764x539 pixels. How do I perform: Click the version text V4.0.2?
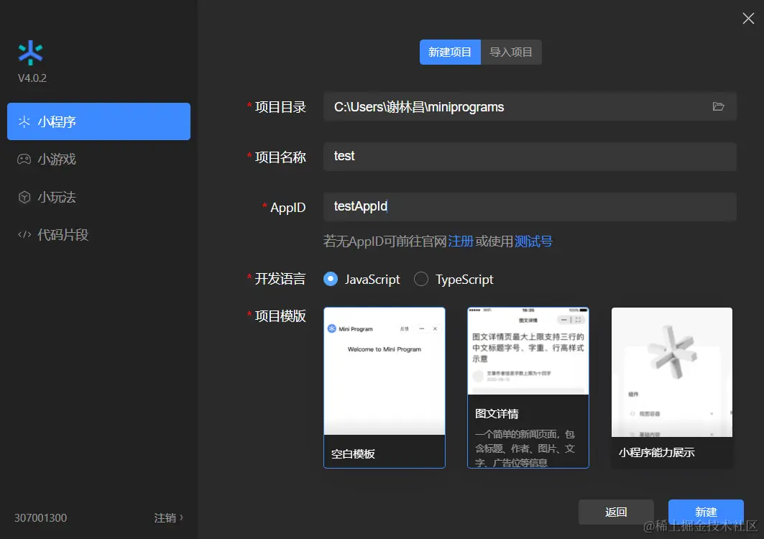32,78
